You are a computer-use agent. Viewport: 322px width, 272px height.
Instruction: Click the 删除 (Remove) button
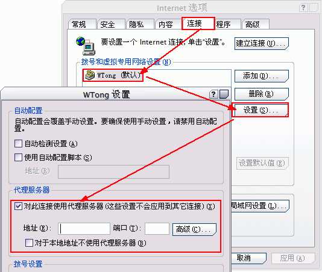pos(262,94)
